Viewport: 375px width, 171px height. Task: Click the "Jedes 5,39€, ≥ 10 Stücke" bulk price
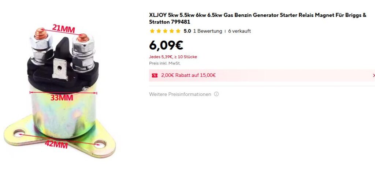point(173,57)
